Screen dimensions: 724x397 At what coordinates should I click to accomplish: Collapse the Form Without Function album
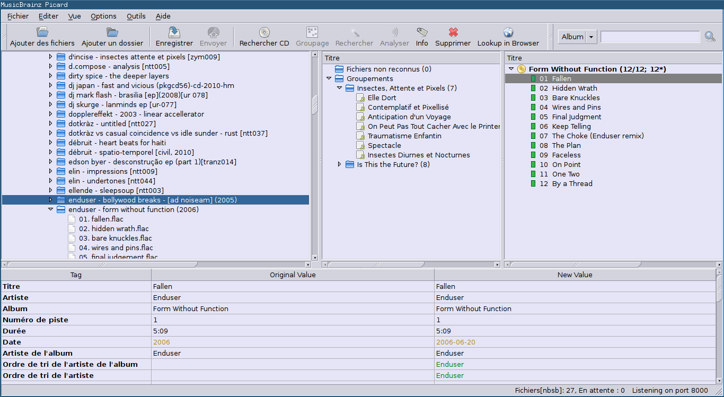tap(511, 69)
